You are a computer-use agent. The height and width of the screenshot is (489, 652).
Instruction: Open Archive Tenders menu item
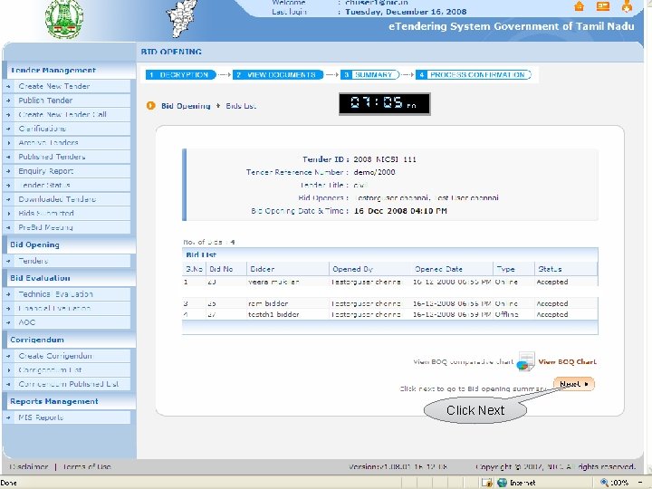(x=48, y=143)
